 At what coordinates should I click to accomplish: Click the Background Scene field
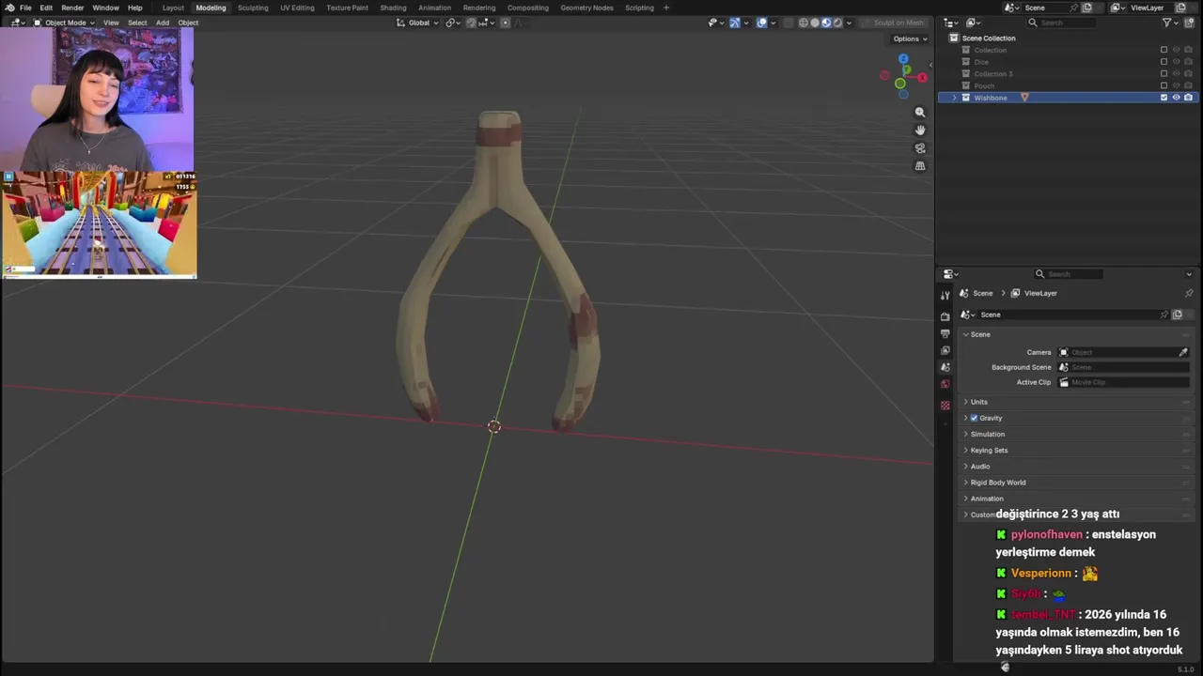1124,367
